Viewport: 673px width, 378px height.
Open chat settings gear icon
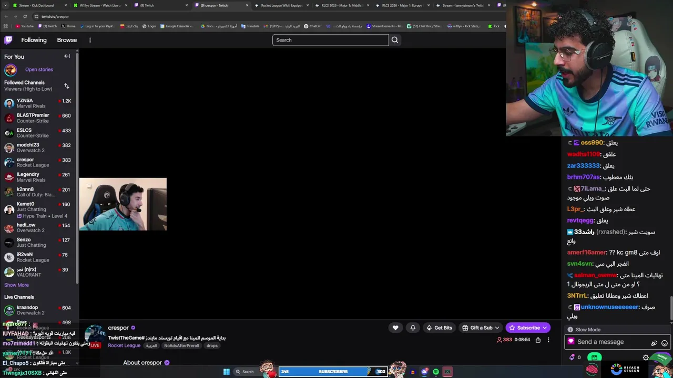click(x=646, y=358)
